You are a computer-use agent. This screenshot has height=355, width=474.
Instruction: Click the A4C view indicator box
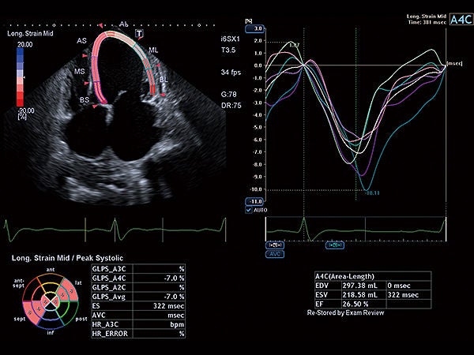(461, 19)
